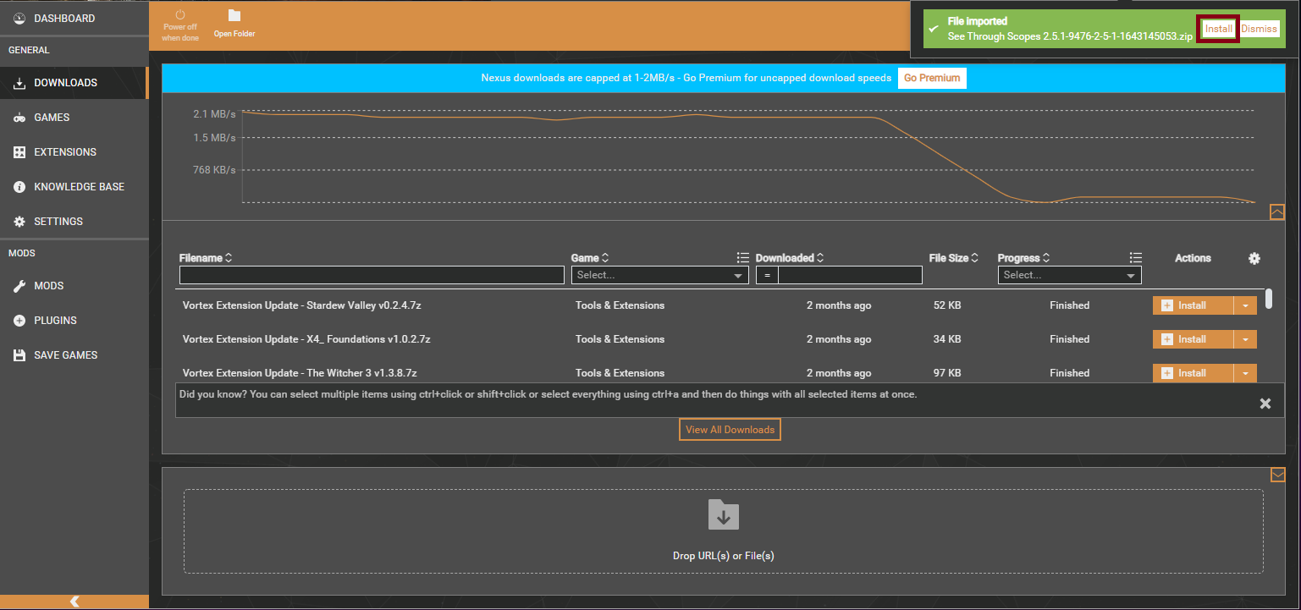Sort the table by Filename
The height and width of the screenshot is (610, 1301).
[206, 258]
